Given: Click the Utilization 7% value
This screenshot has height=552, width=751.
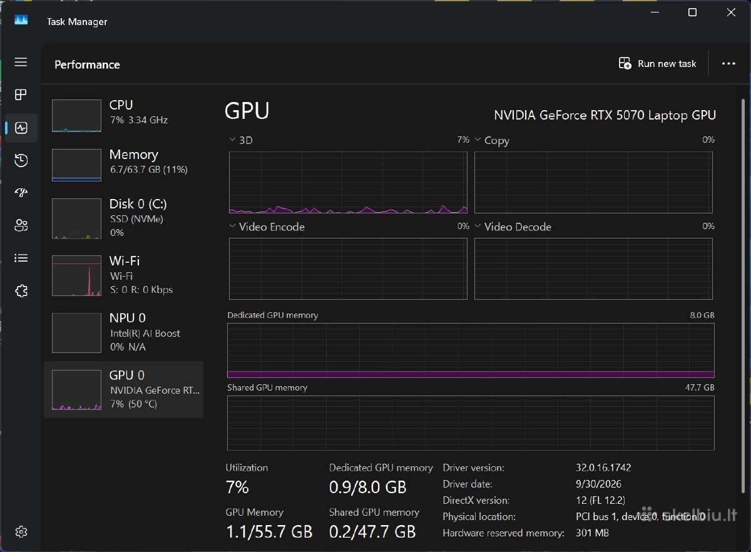Looking at the screenshot, I should [237, 487].
